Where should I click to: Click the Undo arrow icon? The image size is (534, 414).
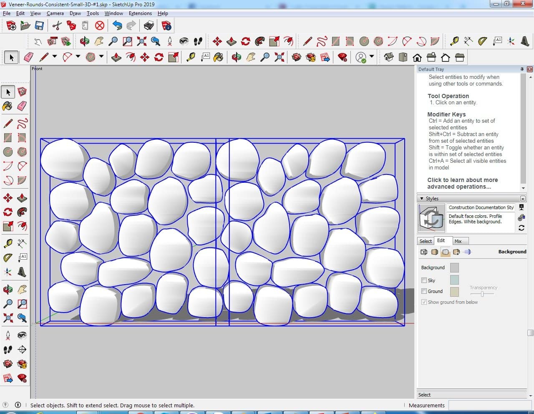pos(117,26)
